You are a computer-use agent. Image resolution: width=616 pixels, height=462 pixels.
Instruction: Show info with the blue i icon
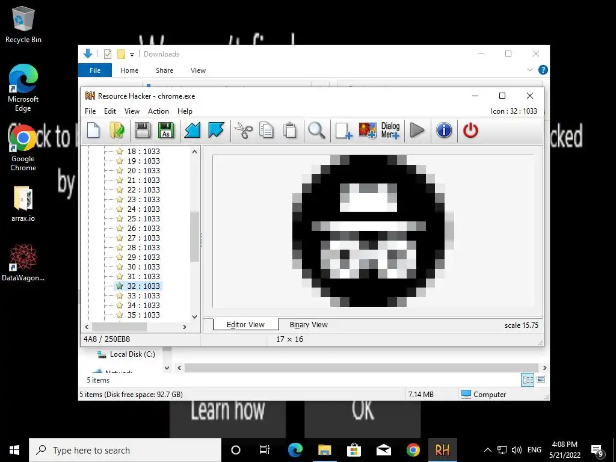444,131
